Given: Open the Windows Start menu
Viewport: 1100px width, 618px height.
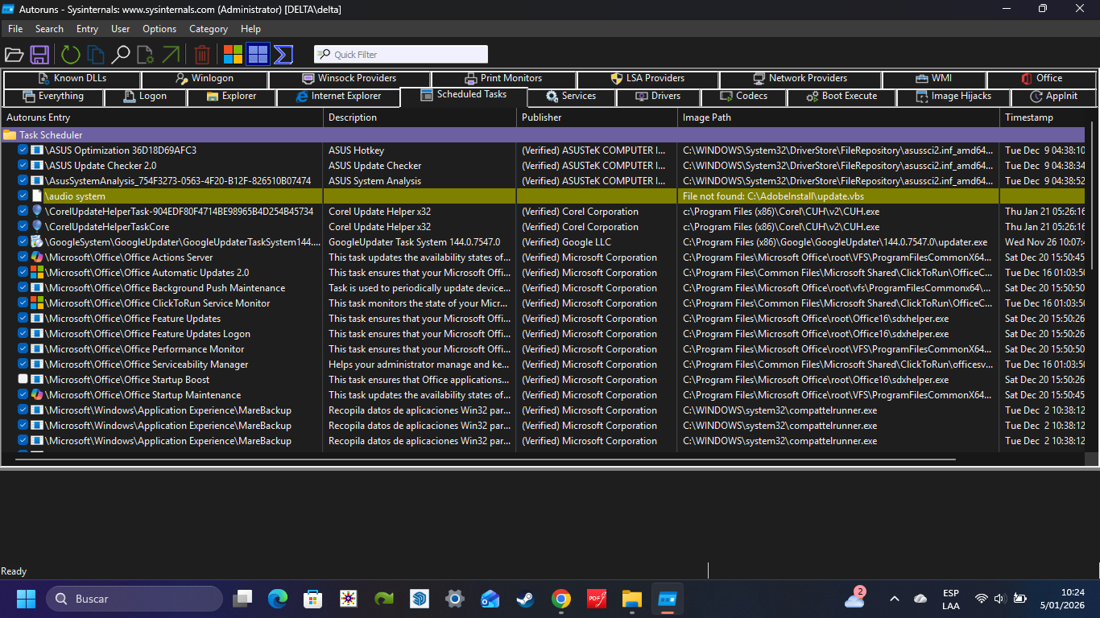Looking at the screenshot, I should [26, 599].
